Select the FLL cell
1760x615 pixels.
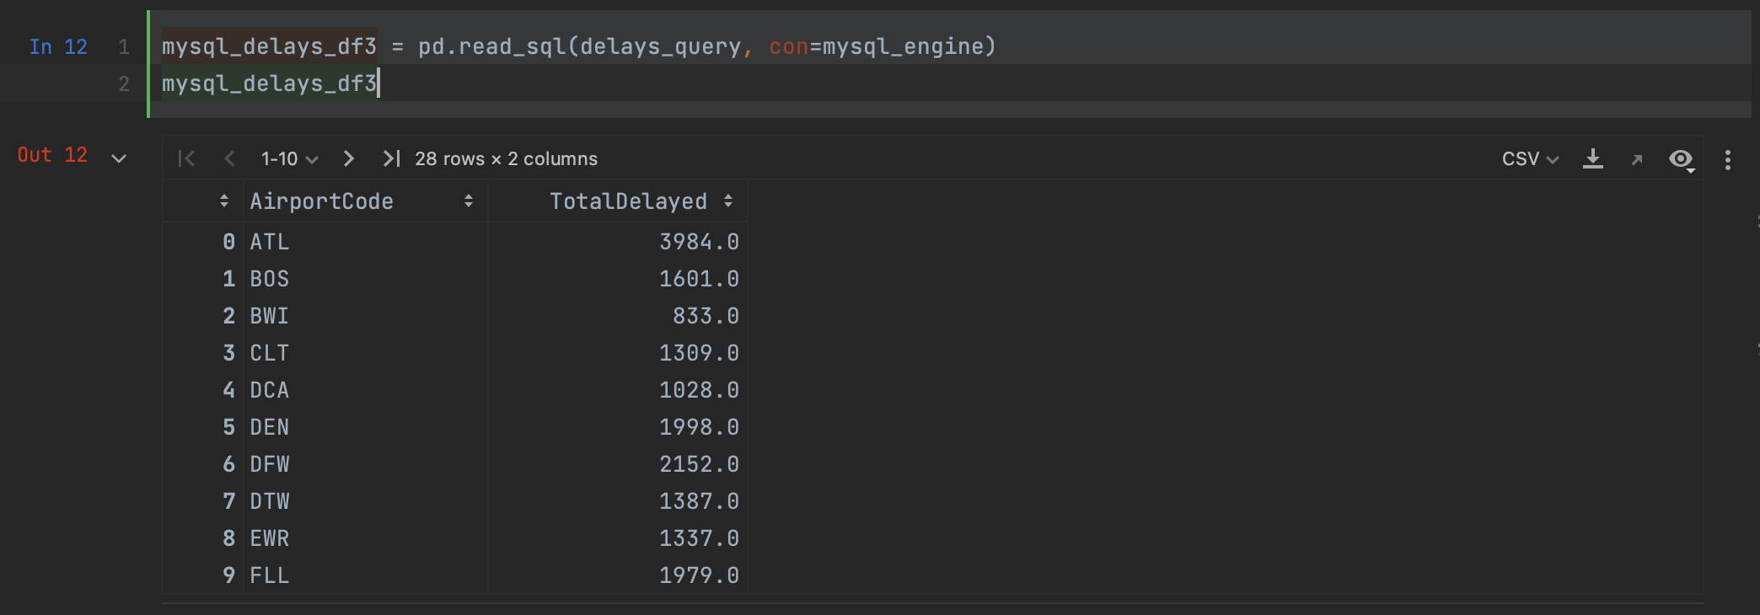click(366, 575)
